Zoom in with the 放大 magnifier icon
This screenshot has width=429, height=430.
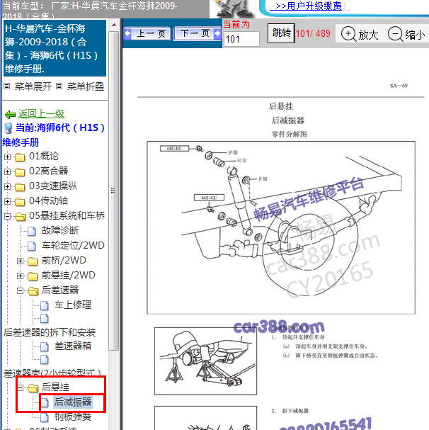click(348, 34)
